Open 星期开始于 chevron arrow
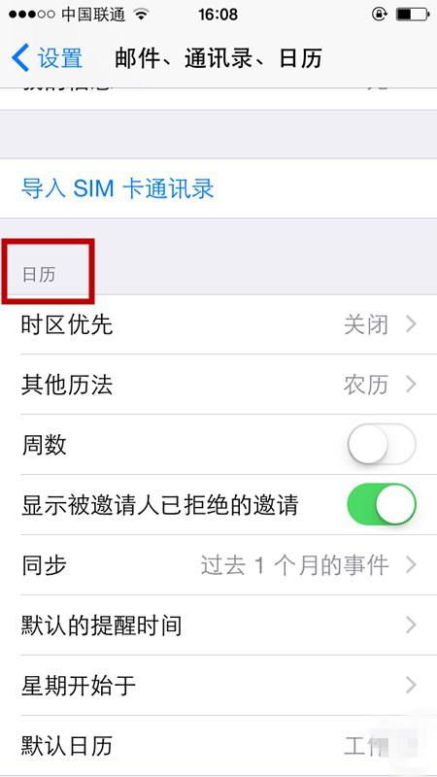The height and width of the screenshot is (777, 437). [411, 685]
